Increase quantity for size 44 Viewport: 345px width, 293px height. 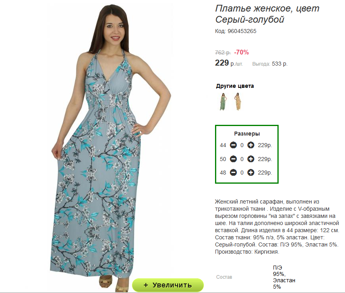click(251, 145)
